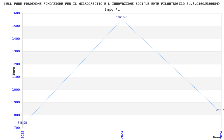Click the 1600 y-axis tick label
Image resolution: width=224 pixels, height=140 pixels.
point(16,13)
